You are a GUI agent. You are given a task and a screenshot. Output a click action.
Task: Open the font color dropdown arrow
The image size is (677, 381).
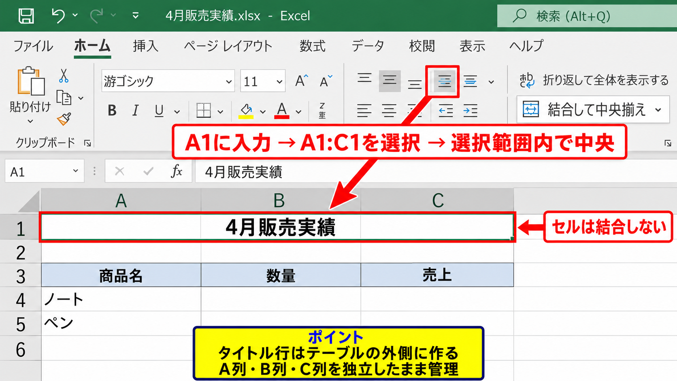coord(299,111)
